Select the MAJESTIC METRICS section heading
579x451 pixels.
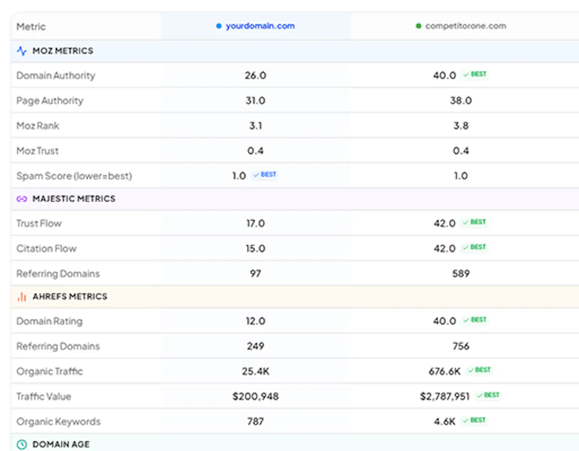tap(74, 199)
